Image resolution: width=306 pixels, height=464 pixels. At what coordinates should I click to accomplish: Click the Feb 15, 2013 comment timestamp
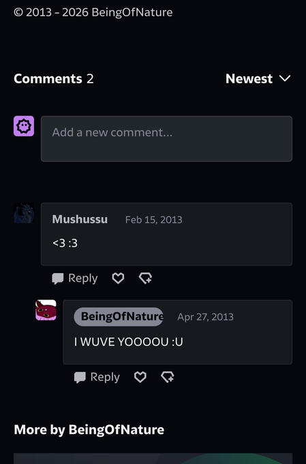point(154,220)
